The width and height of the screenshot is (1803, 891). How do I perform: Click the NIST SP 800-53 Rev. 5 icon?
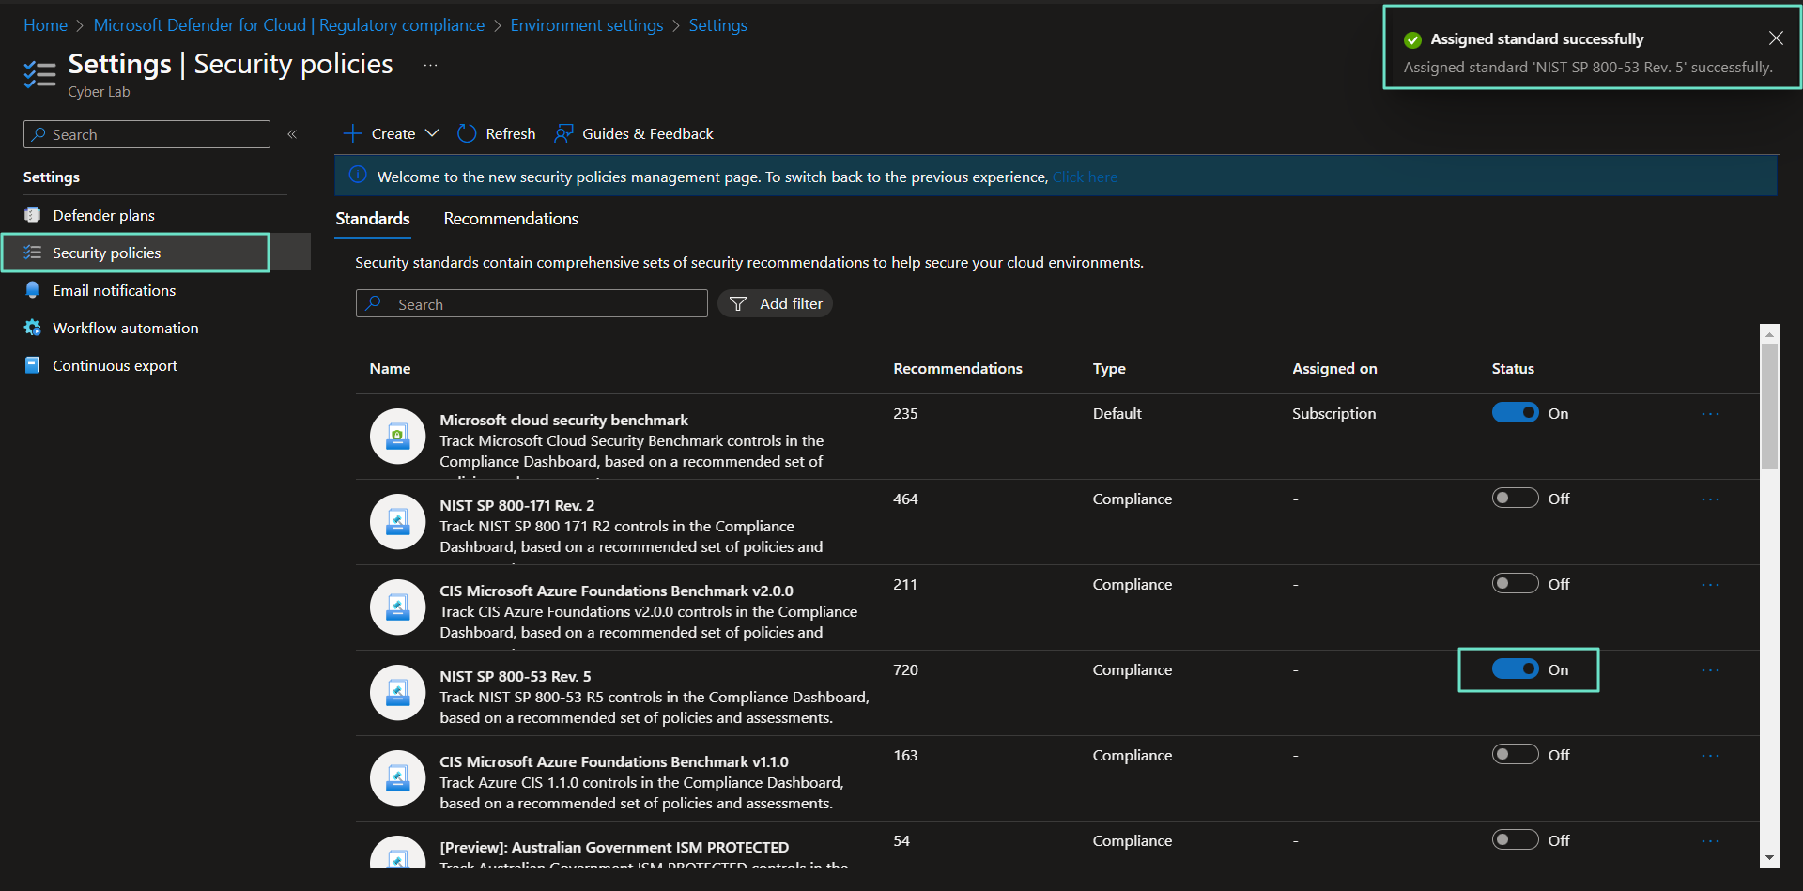click(397, 692)
